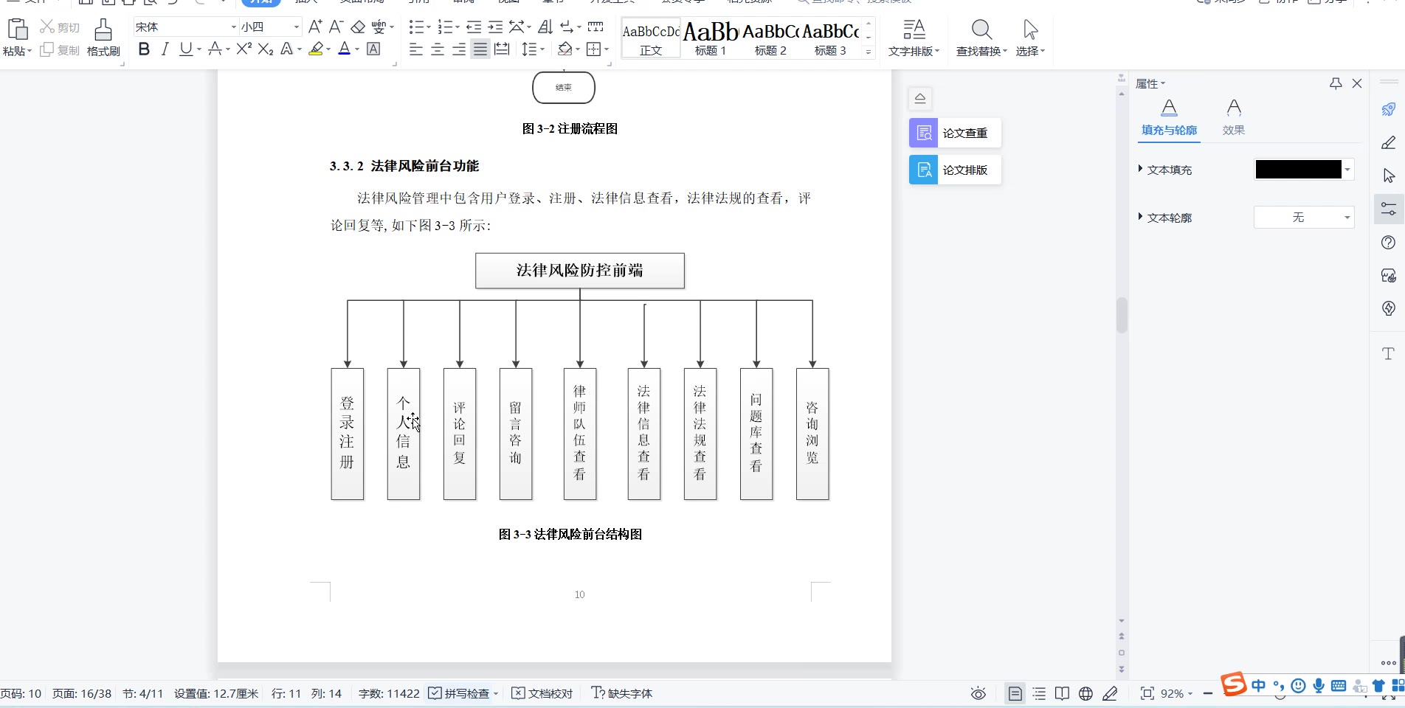Decrease paragraph indent
The width and height of the screenshot is (1405, 708).
click(474, 27)
